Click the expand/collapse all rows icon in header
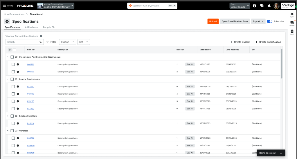This screenshot has width=297, height=159. pyautogui.click(x=10, y=50)
